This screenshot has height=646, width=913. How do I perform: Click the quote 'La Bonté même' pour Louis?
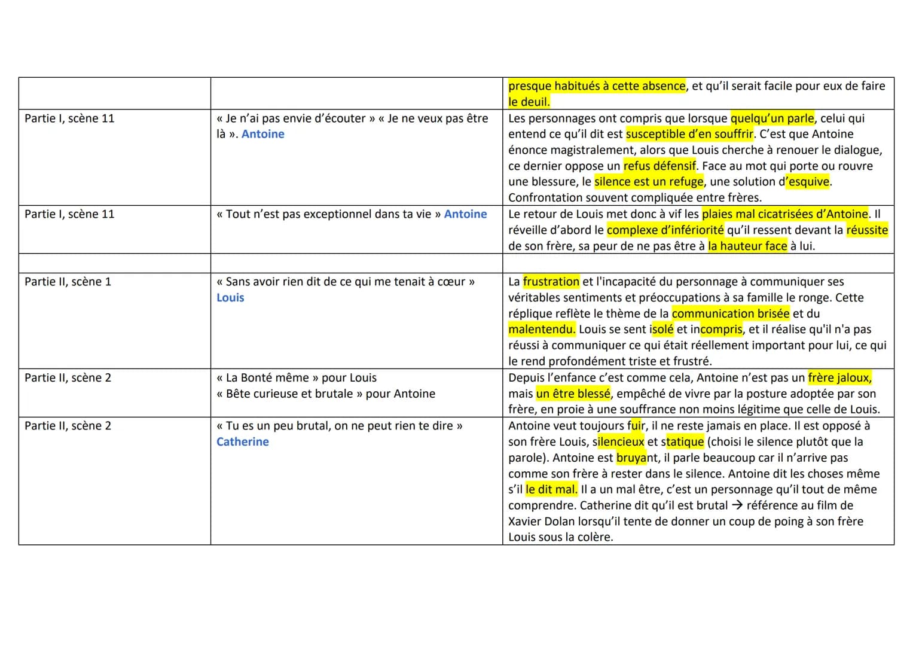(297, 377)
